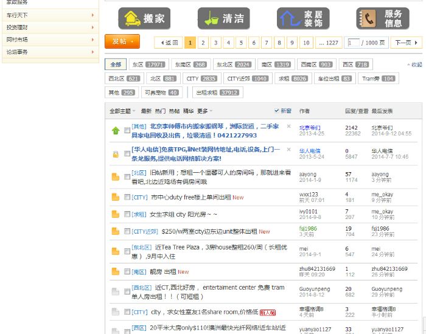Select the 出租求租 category tab
Viewport: 426px width, 334px height.
click(218, 92)
